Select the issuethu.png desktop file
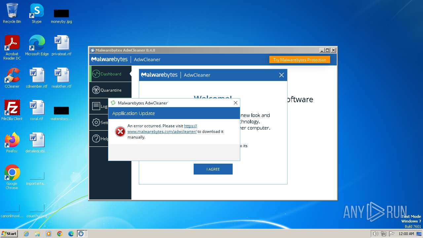The width and height of the screenshot is (423, 238). pyautogui.click(x=37, y=210)
